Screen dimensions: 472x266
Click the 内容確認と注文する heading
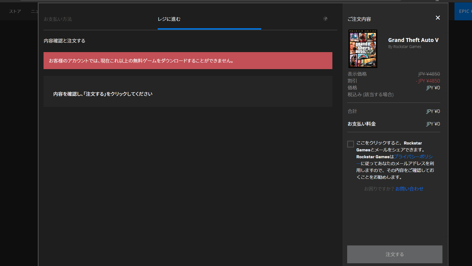(x=64, y=41)
